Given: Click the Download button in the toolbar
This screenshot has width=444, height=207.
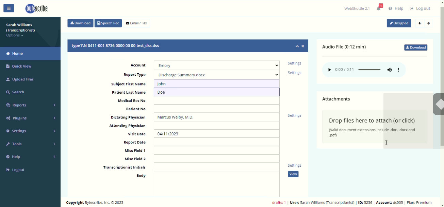Looking at the screenshot, I should 80,23.
